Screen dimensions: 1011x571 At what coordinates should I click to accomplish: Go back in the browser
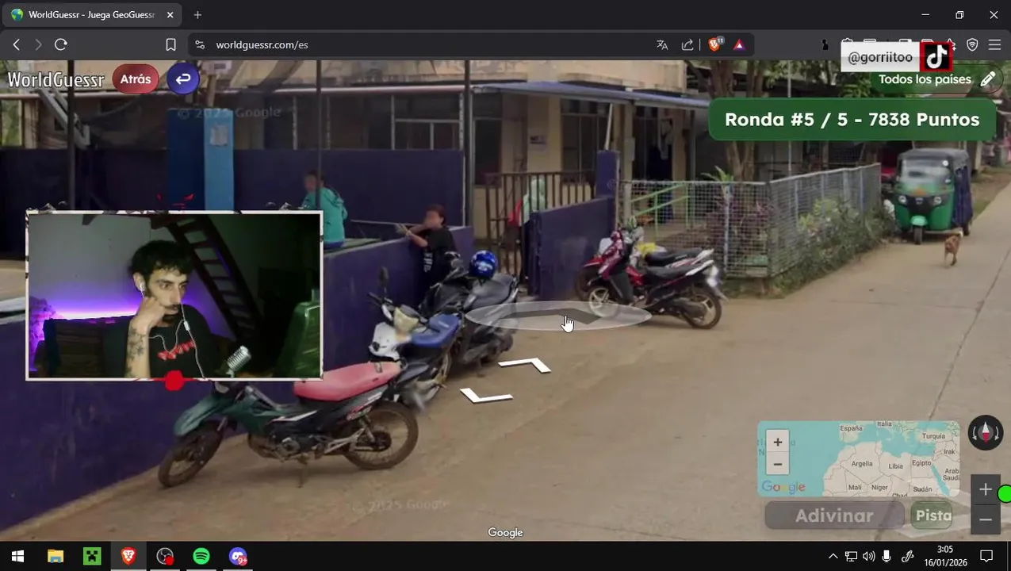[16, 44]
